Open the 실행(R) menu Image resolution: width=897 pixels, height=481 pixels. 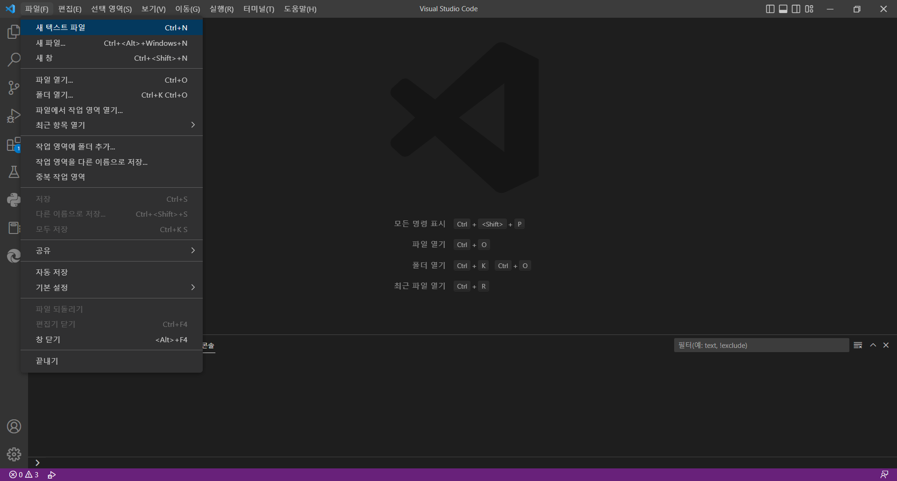click(221, 9)
